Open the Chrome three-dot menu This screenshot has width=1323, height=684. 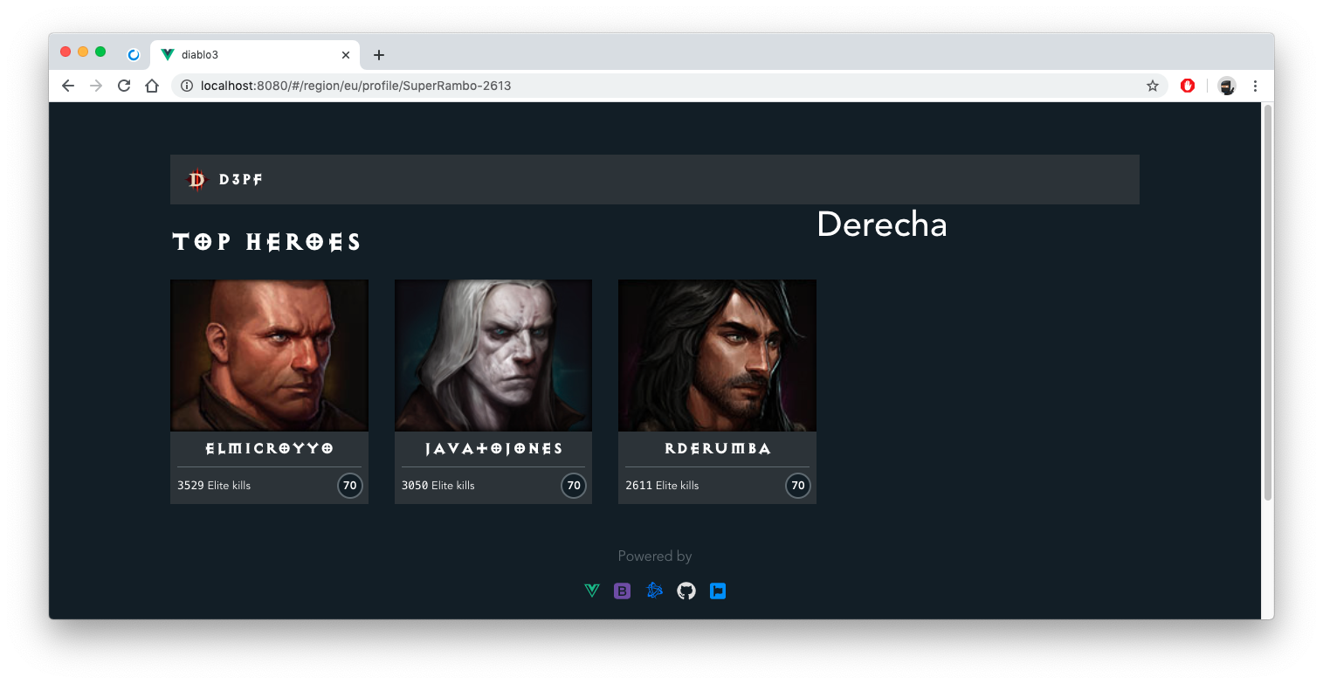[1255, 86]
